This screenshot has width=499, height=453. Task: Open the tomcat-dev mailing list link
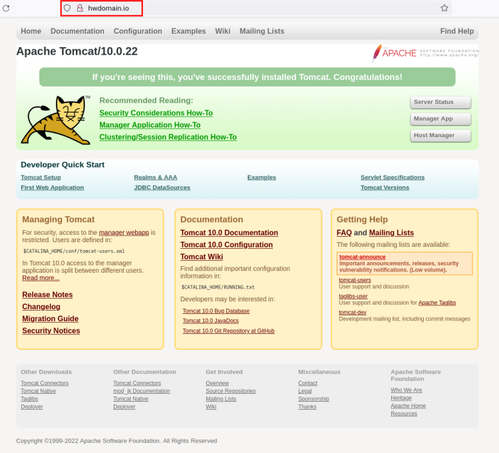tap(353, 313)
